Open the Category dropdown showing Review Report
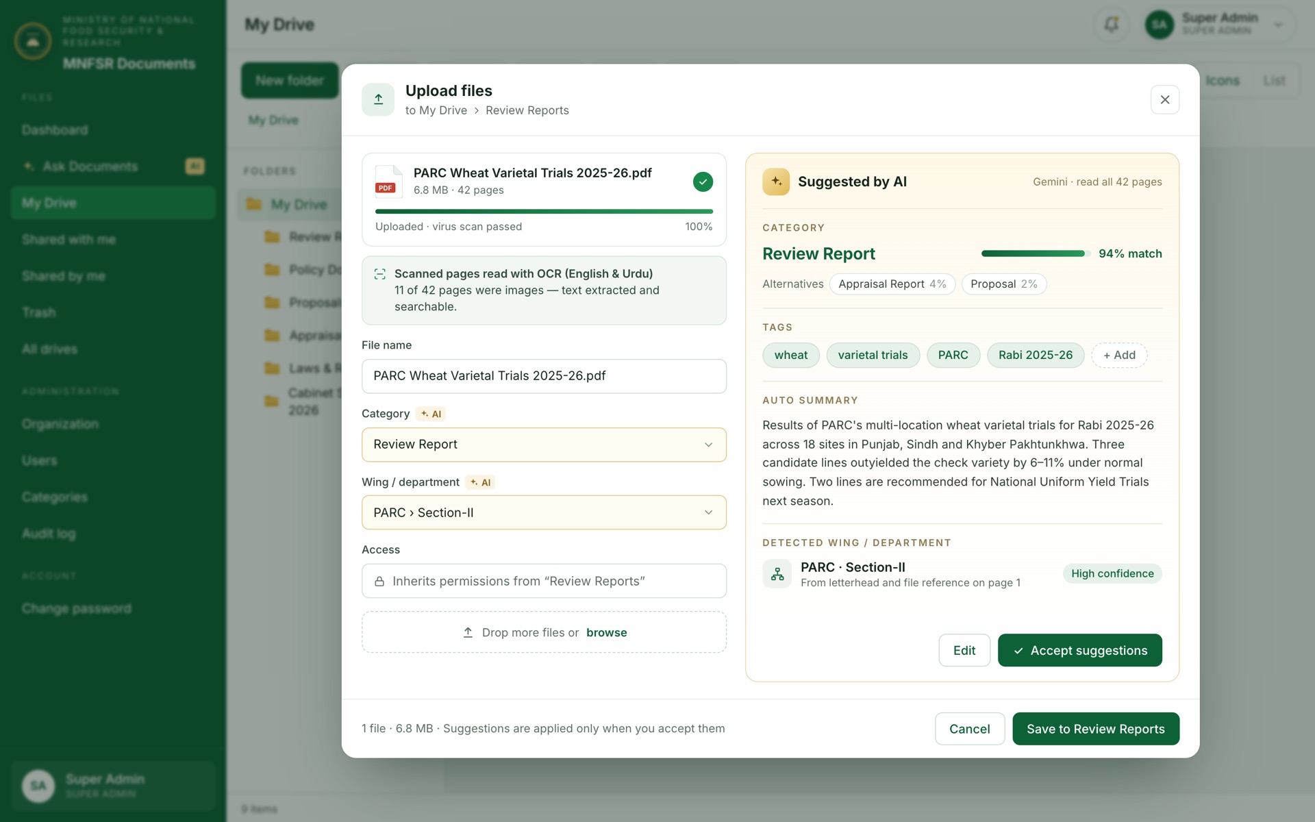This screenshot has width=1315, height=822. [544, 445]
